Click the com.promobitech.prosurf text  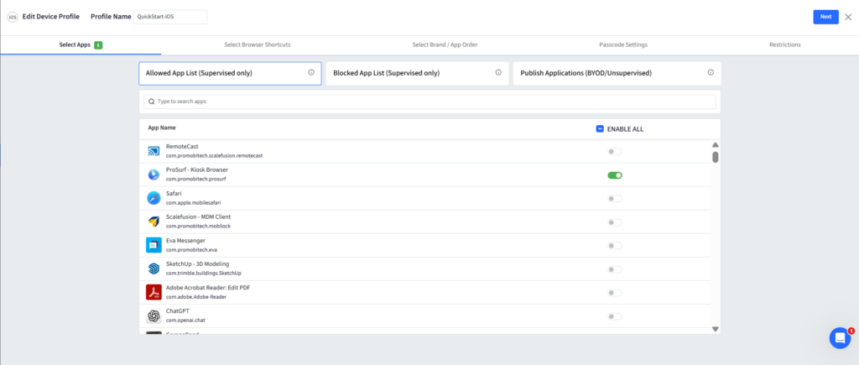(196, 180)
